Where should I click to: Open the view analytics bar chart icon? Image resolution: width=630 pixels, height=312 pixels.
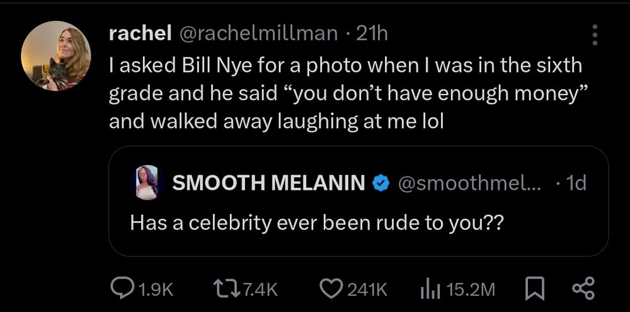click(x=429, y=289)
